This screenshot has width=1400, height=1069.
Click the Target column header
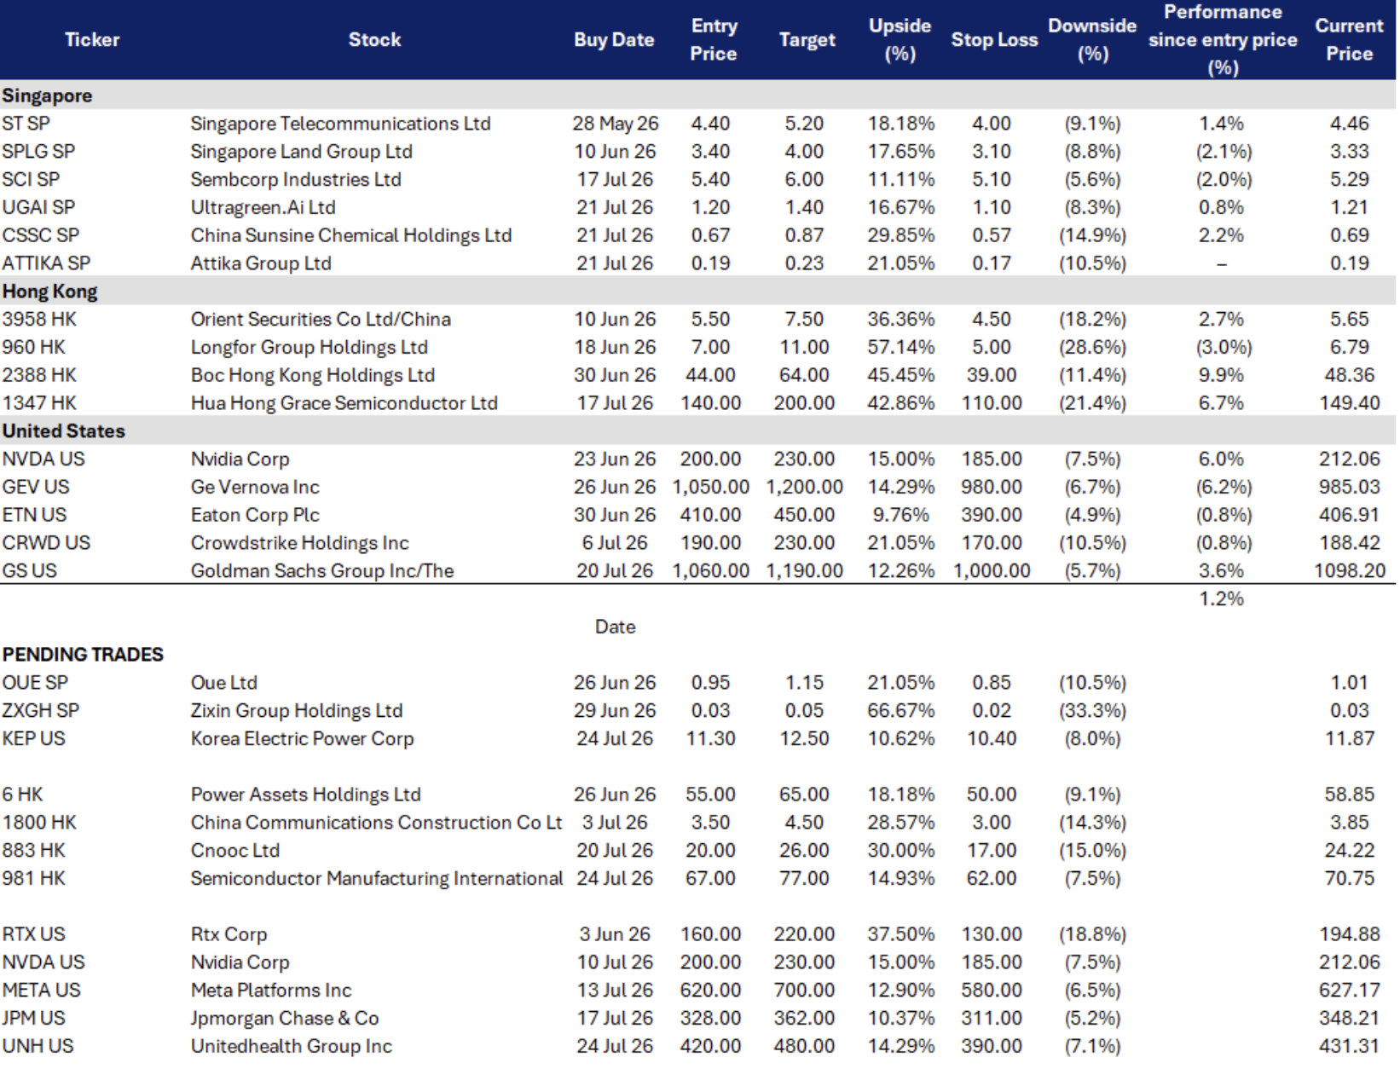(x=807, y=40)
